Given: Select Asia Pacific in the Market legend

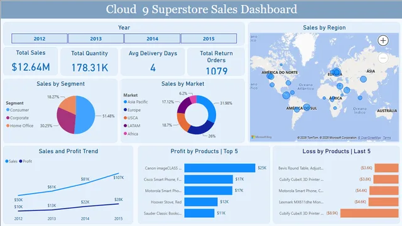Looking at the screenshot, I should [136, 102].
